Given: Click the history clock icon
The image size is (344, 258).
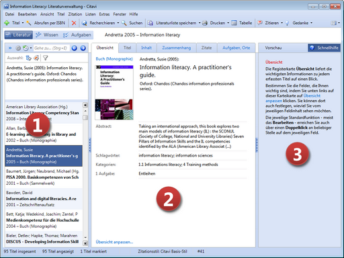Looking at the screenshot, I should click(x=26, y=48).
